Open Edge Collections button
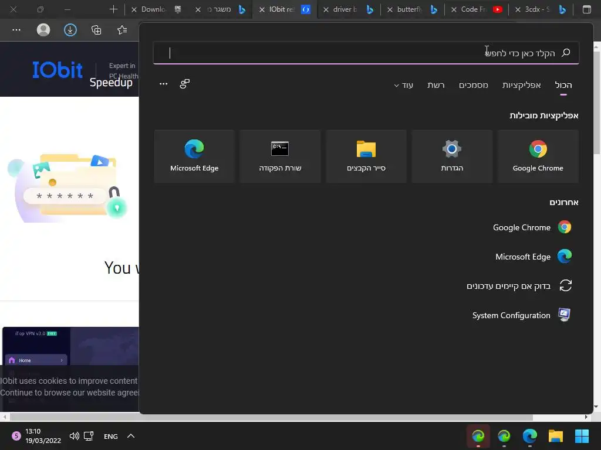This screenshot has width=601, height=450. pos(96,30)
